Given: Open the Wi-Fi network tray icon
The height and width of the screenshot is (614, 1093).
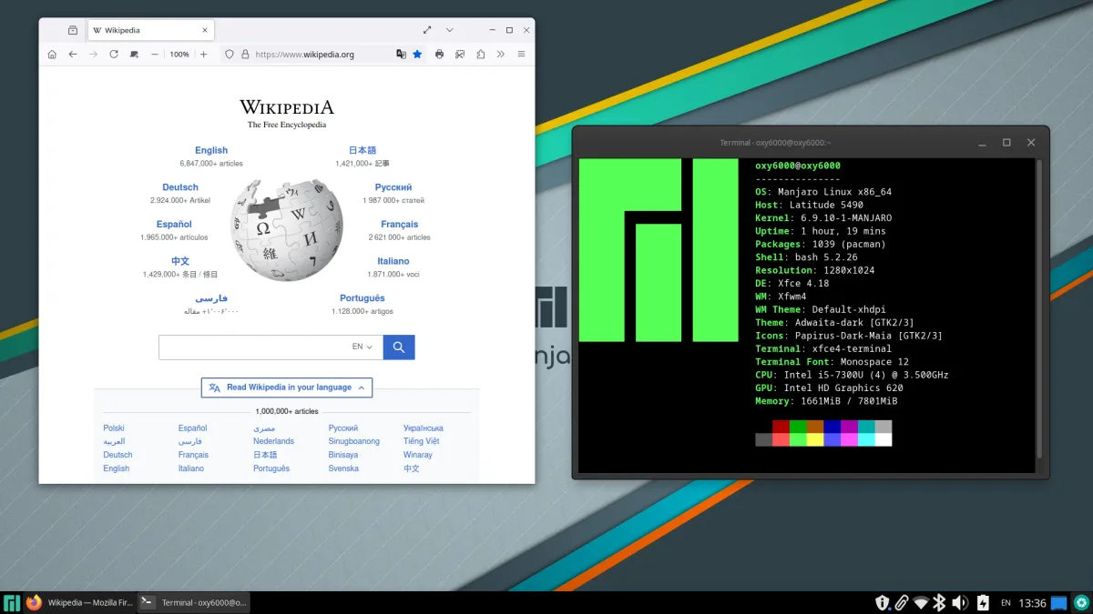Looking at the screenshot, I should (x=921, y=602).
